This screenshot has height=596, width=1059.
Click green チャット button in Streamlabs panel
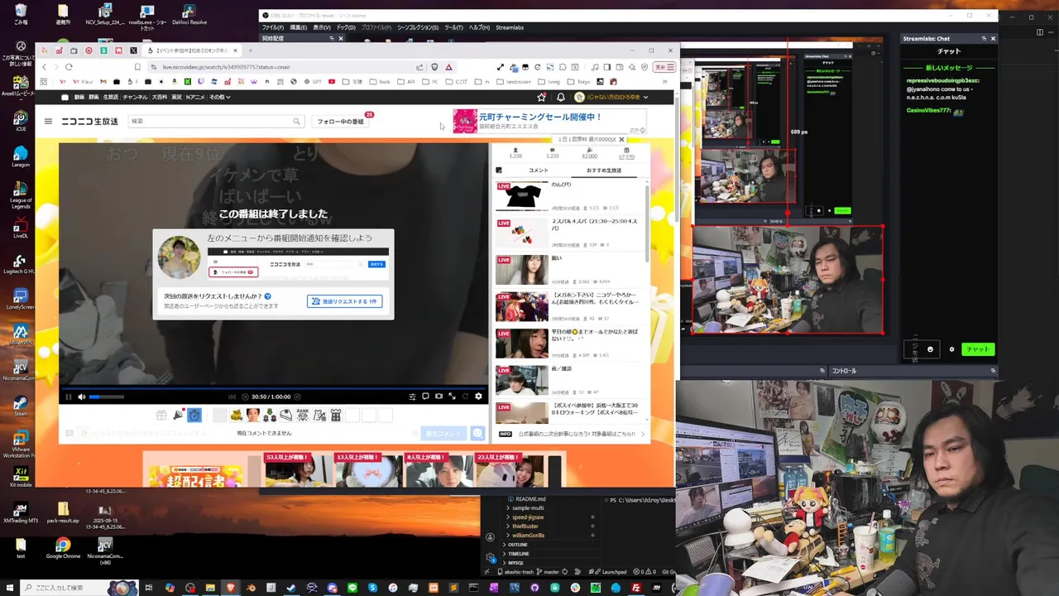coord(978,349)
